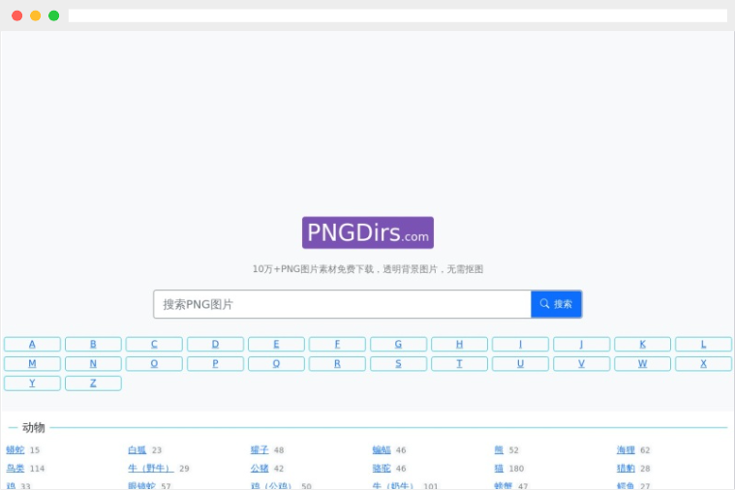Open the PNGDirs.com logo link
Image resolution: width=735 pixels, height=490 pixels.
368,232
